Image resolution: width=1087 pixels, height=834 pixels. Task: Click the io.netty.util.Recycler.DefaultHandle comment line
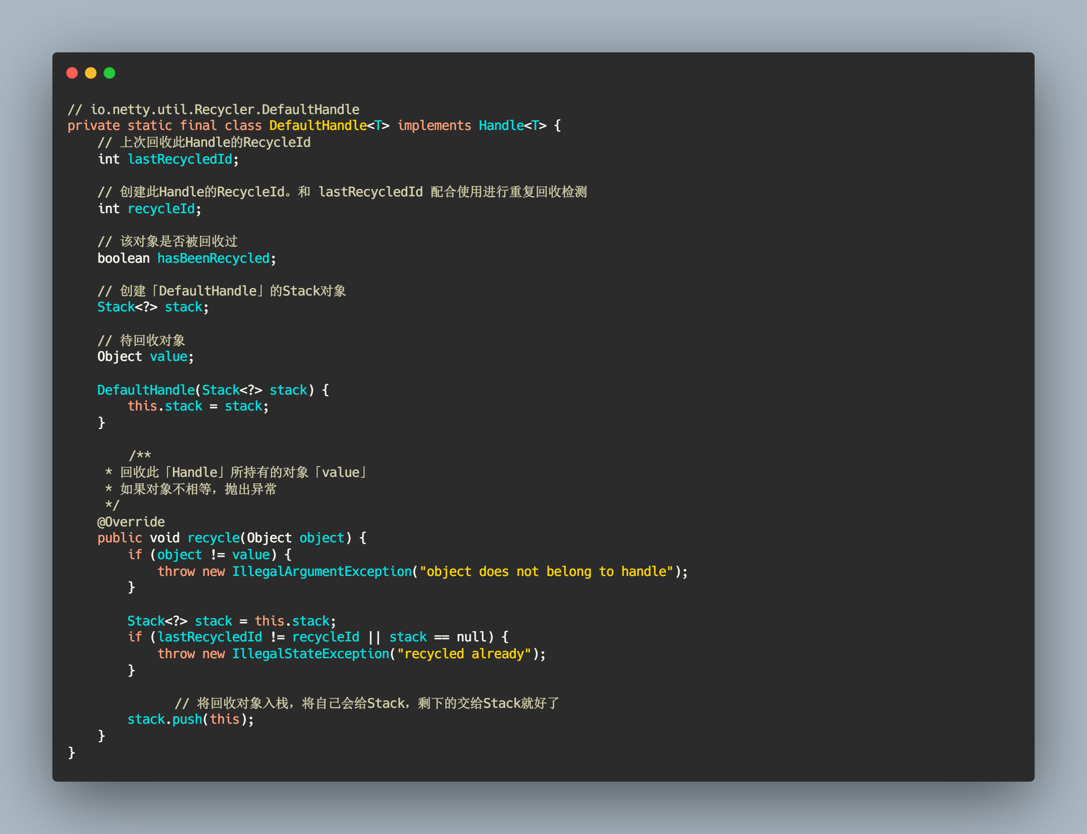click(214, 109)
